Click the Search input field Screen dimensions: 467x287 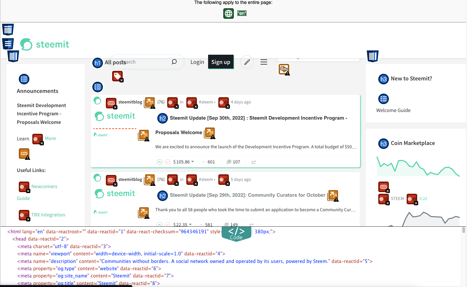pyautogui.click(x=147, y=62)
